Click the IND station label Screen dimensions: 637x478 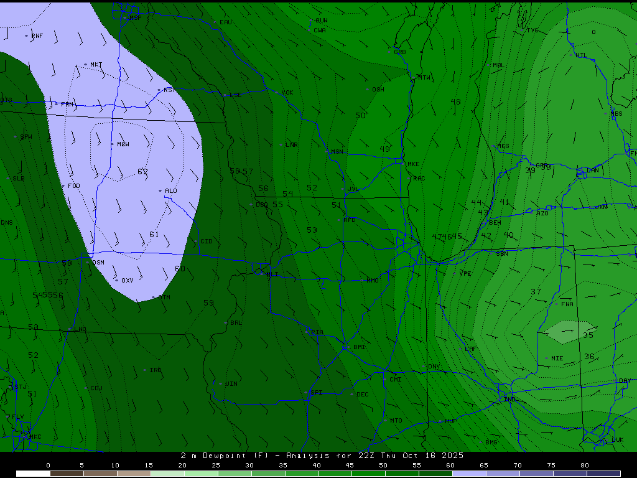click(509, 399)
